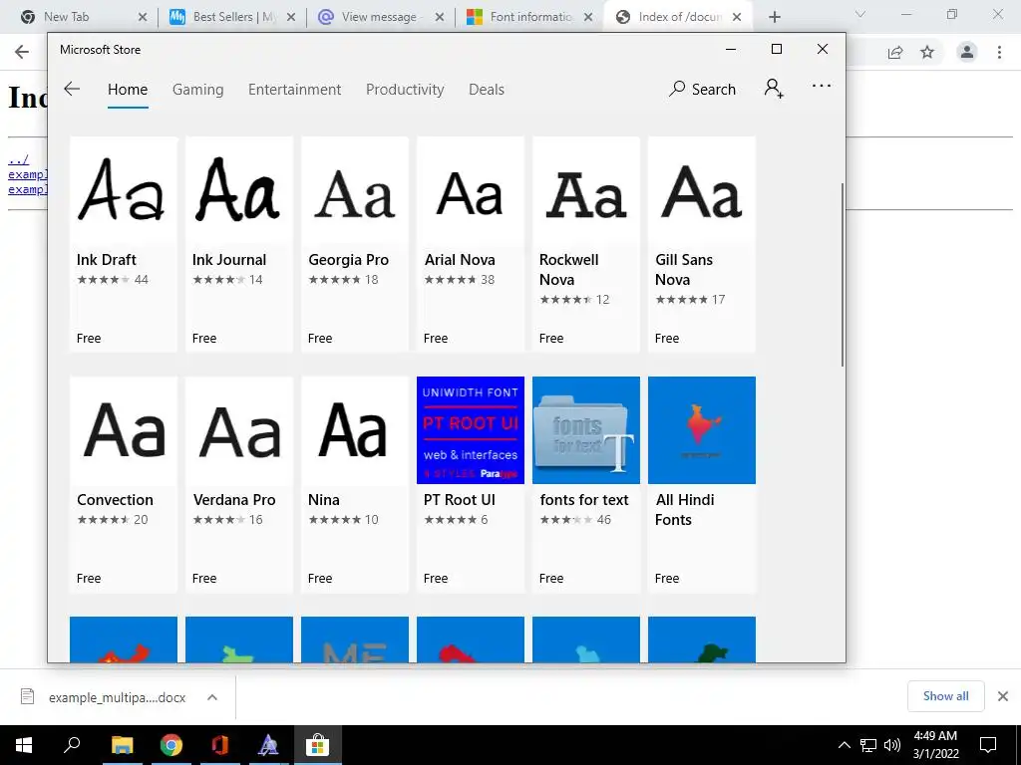Close the Chrome downloads bar
Image resolution: width=1021 pixels, height=765 pixels.
[1003, 696]
